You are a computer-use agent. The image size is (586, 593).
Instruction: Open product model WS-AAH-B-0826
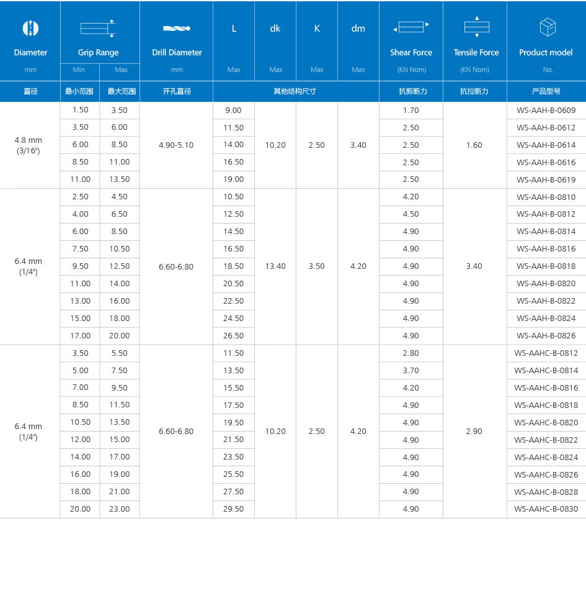pyautogui.click(x=546, y=336)
